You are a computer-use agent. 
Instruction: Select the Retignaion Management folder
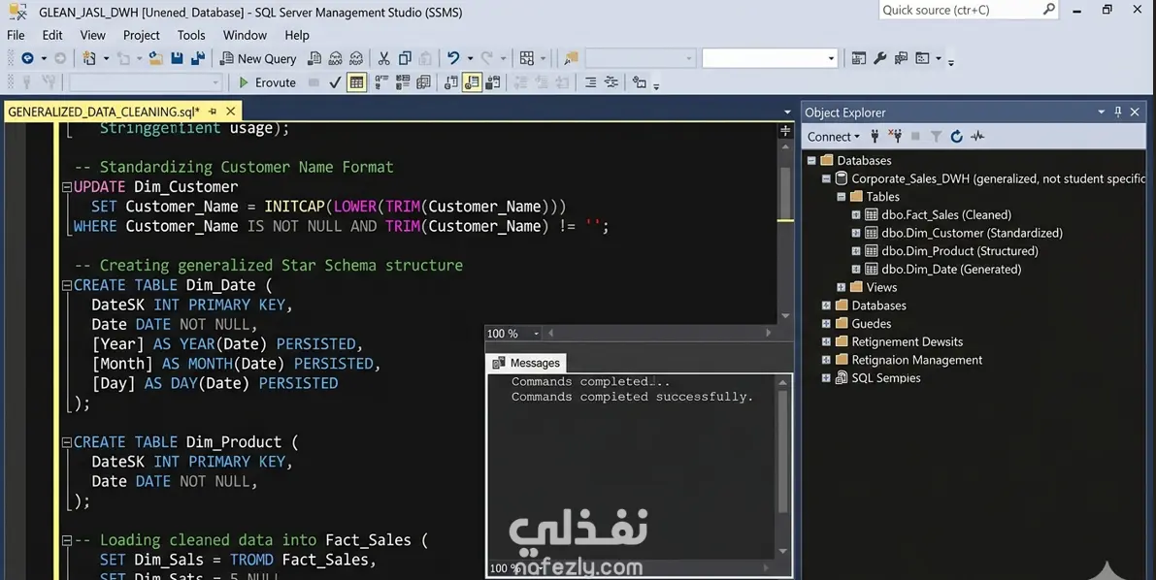point(916,360)
